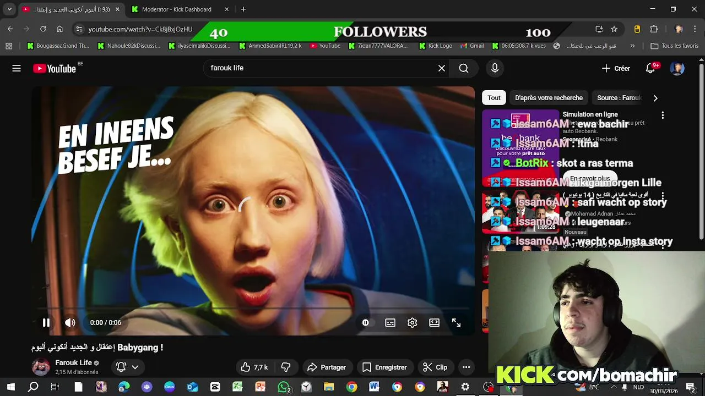Enter fullscreen video mode

pos(456,323)
